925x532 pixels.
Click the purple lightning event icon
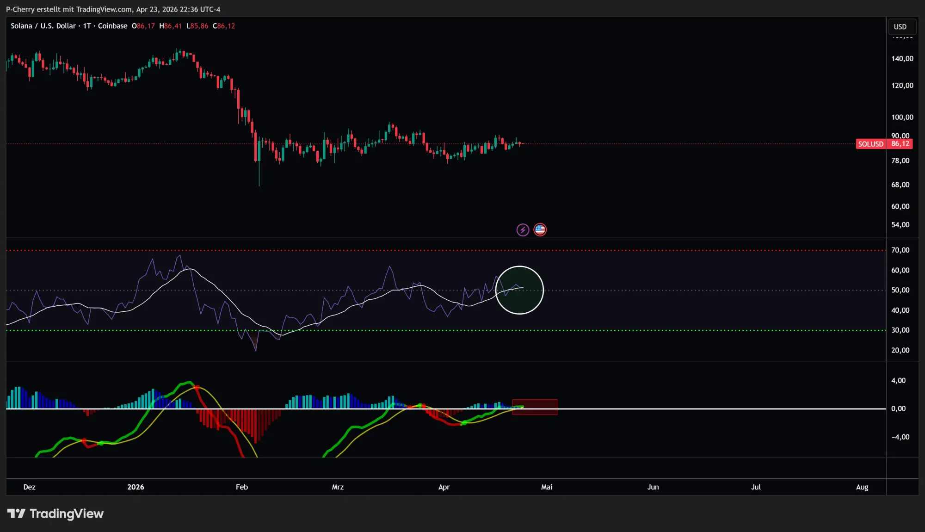point(523,229)
